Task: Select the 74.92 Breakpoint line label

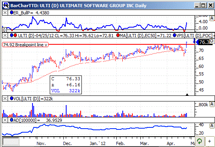Action: [x=25, y=45]
